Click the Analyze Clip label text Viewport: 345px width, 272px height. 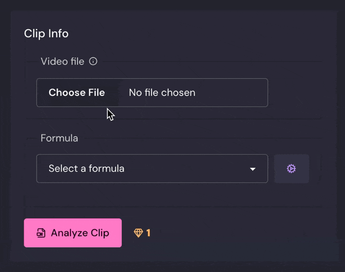click(80, 233)
